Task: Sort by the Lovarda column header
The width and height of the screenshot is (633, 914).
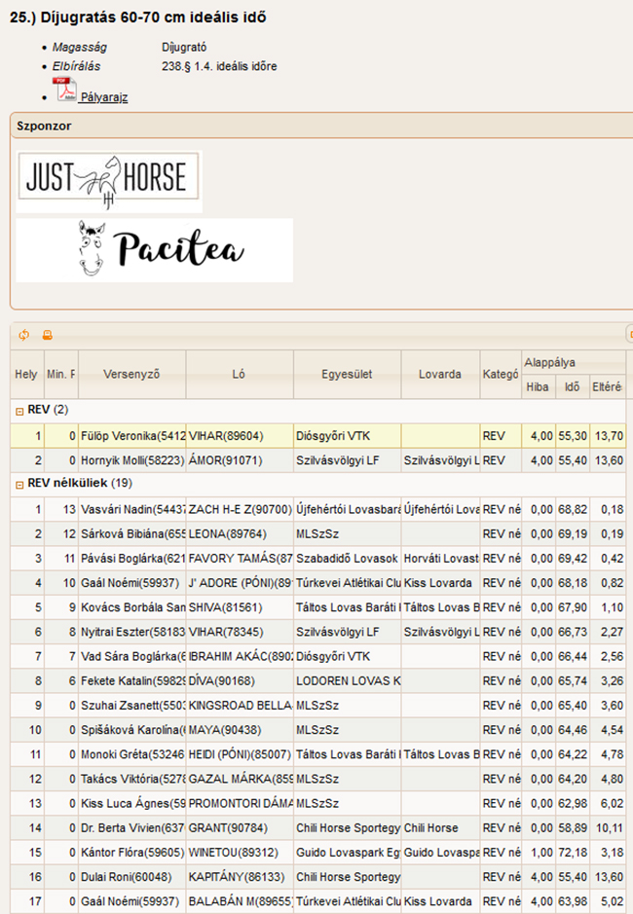Action: 439,374
